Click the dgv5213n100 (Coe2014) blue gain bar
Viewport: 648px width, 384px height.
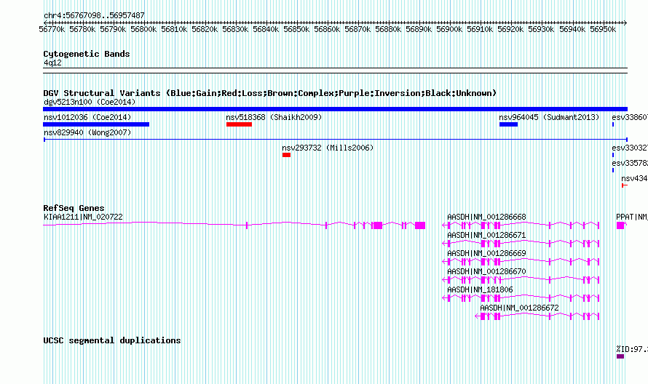pos(335,109)
